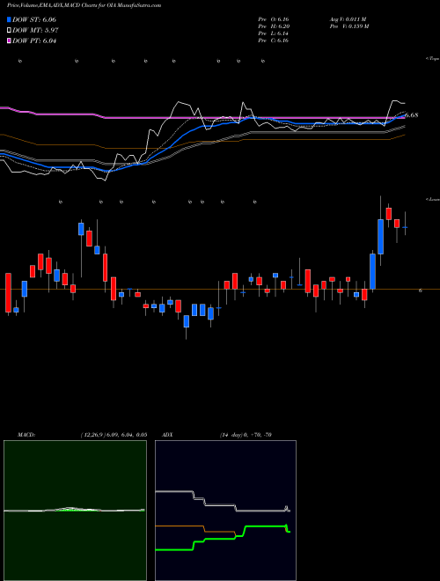Click the 'Pre L: 6.14' low value
440x581 pixels.
click(274, 33)
